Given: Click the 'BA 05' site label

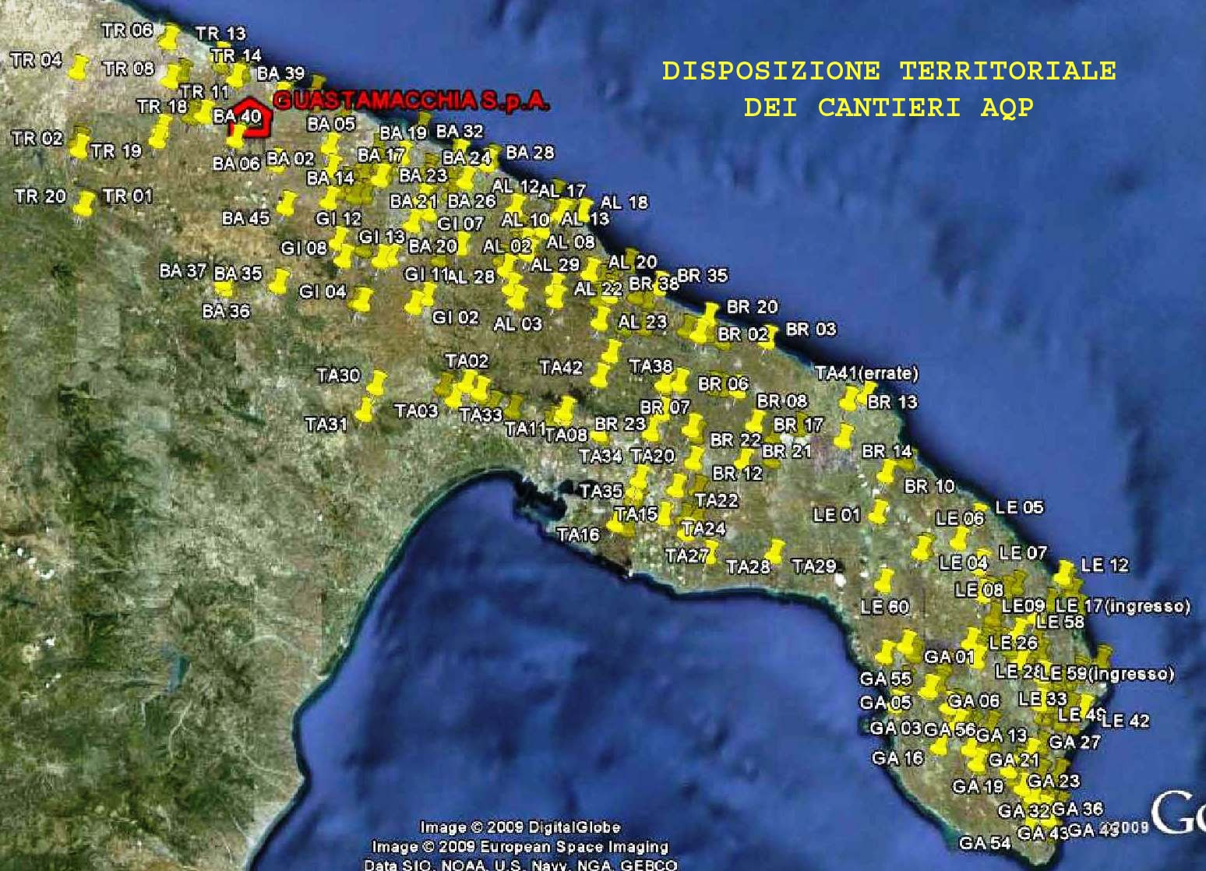Looking at the screenshot, I should click(331, 123).
